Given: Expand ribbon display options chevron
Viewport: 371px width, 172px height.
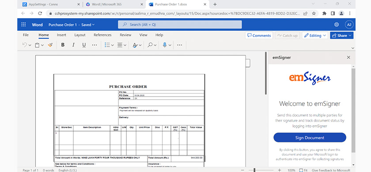Looking at the screenshot, I should [353, 48].
